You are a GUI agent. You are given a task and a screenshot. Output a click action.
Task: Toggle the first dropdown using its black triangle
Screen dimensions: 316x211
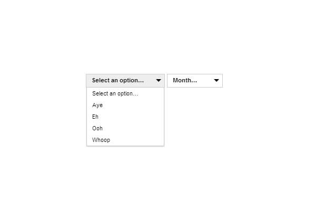coord(159,81)
